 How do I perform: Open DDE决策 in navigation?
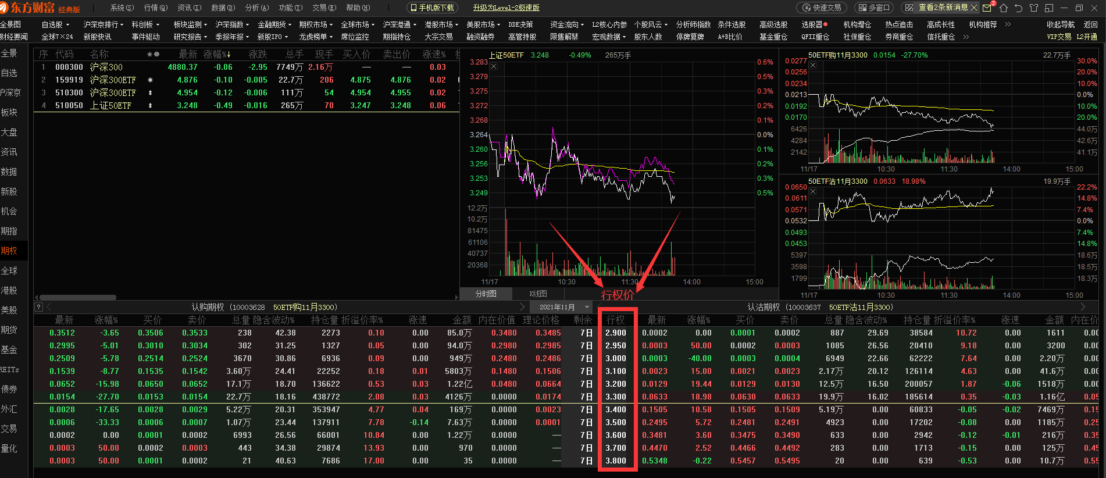520,24
